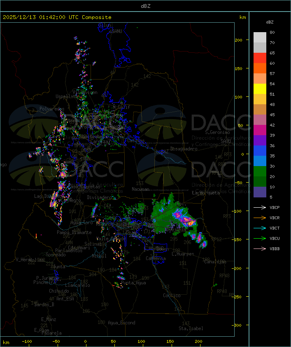Click the orange VBCR arrow icon
Image resolution: width=291 pixels, height=347 pixels.
tap(260, 218)
